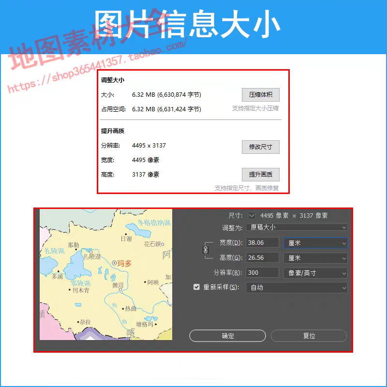387x387 pixels.
Task: Click the width value 4495 像素
Action: 146,160
